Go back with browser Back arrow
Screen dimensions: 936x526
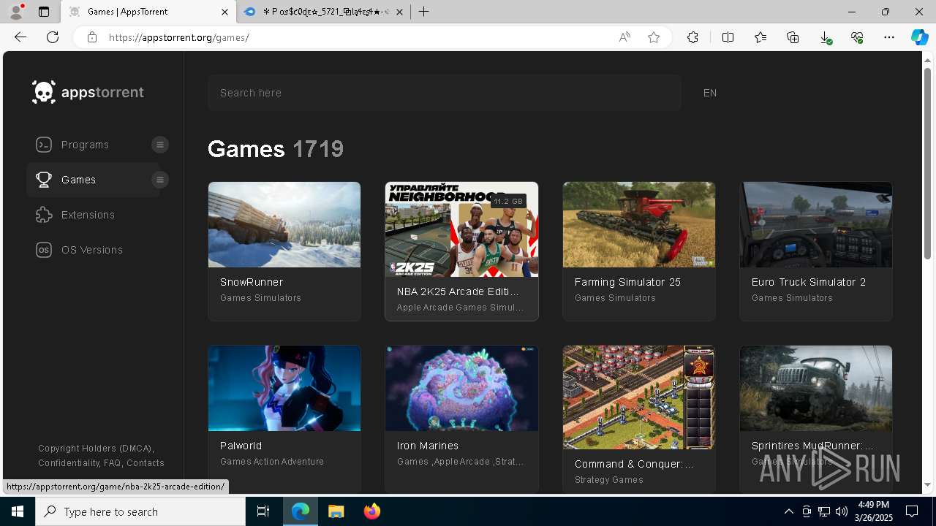pos(20,37)
